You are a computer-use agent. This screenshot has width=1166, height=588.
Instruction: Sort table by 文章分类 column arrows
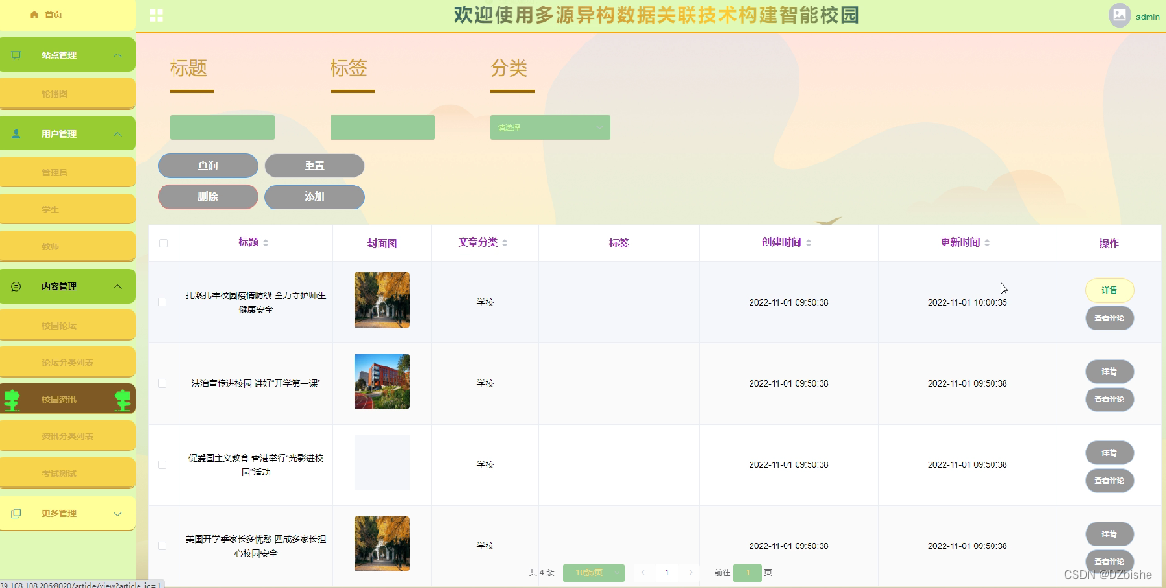(x=505, y=243)
